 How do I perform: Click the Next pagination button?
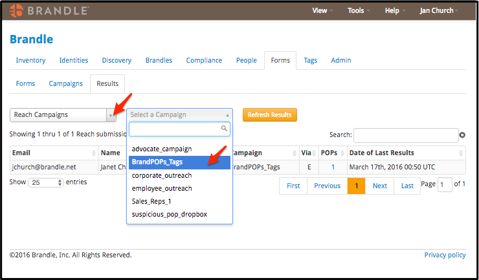coord(380,186)
